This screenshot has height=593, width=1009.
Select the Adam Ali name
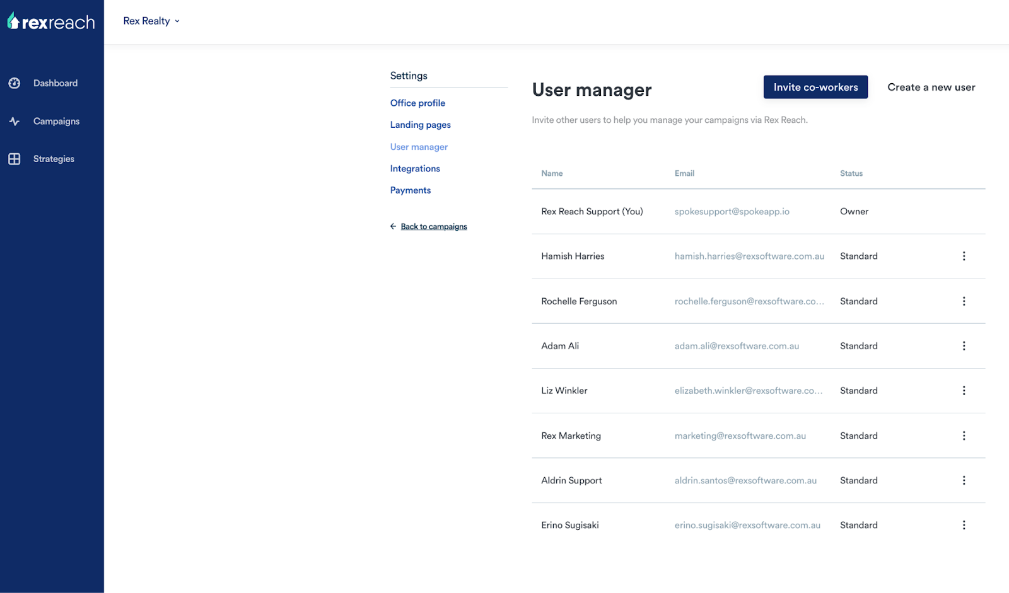[x=560, y=346]
